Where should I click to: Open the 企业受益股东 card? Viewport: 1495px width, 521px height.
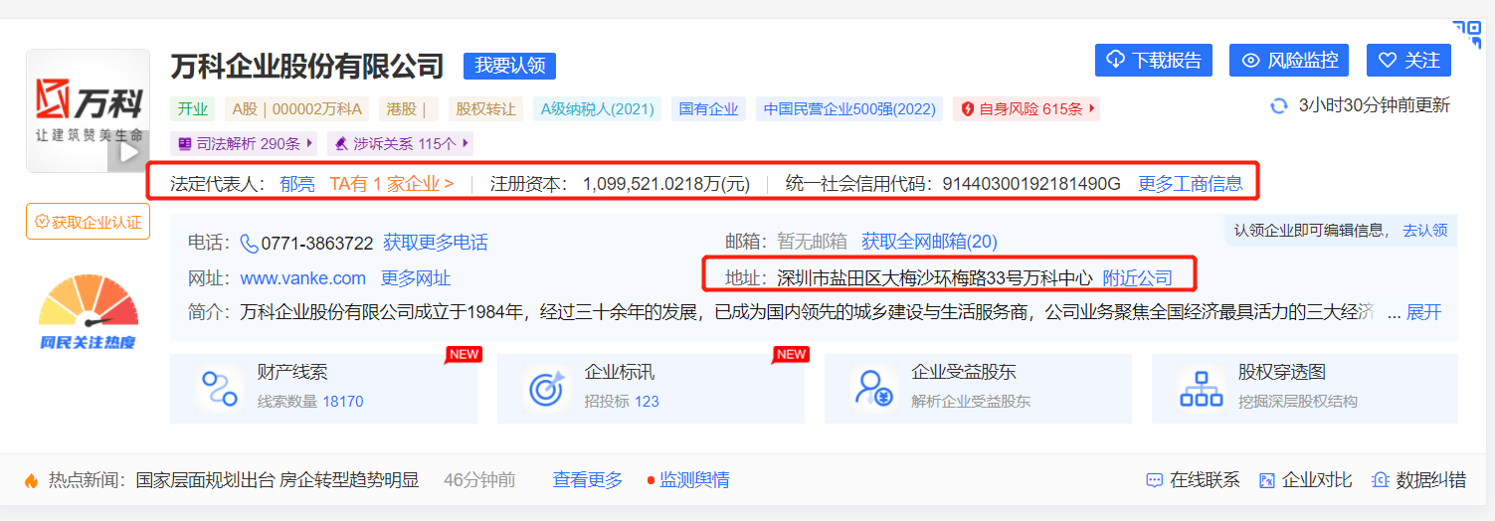978,388
